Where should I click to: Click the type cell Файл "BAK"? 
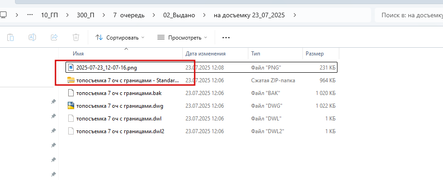[x=266, y=93]
